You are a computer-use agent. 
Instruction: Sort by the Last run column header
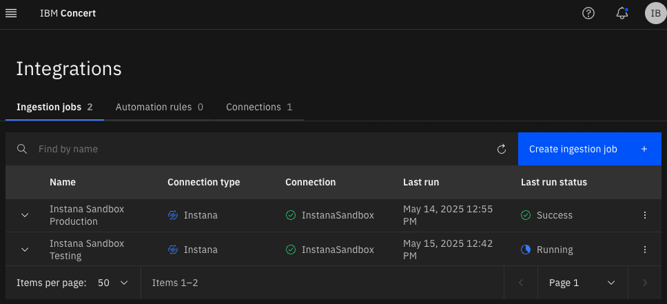coord(421,182)
